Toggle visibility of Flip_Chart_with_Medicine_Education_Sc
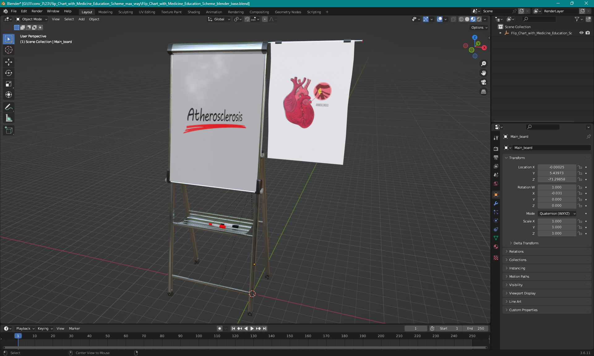 [x=580, y=33]
